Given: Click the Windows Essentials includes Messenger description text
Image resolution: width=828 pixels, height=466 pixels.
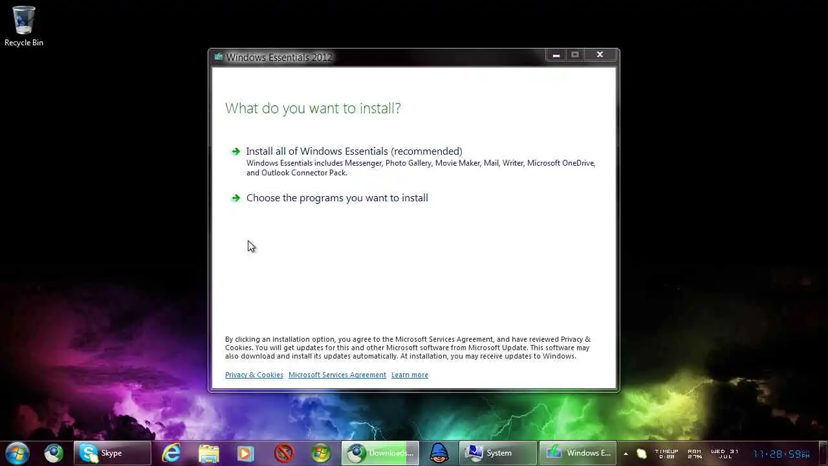Looking at the screenshot, I should (x=420, y=168).
